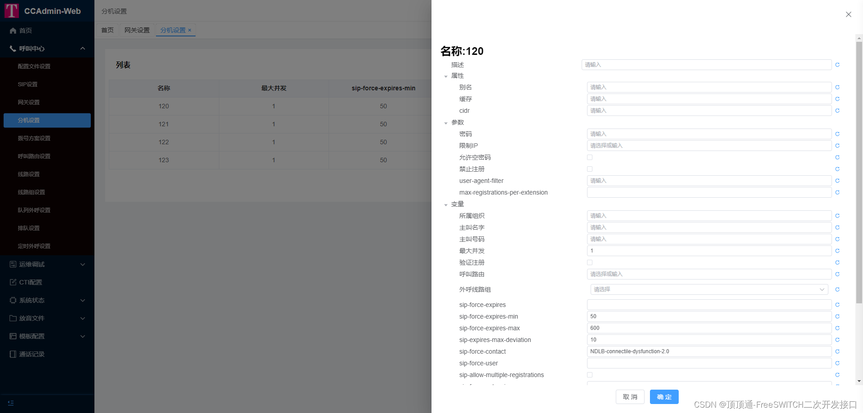The height and width of the screenshot is (413, 863).
Task: Collapse the 属性 section
Action: (446, 76)
